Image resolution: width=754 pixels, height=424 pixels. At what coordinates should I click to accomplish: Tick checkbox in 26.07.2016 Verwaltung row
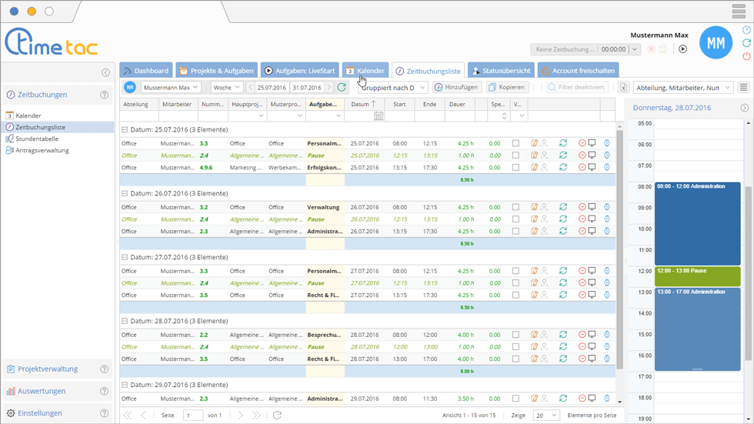[x=515, y=207]
